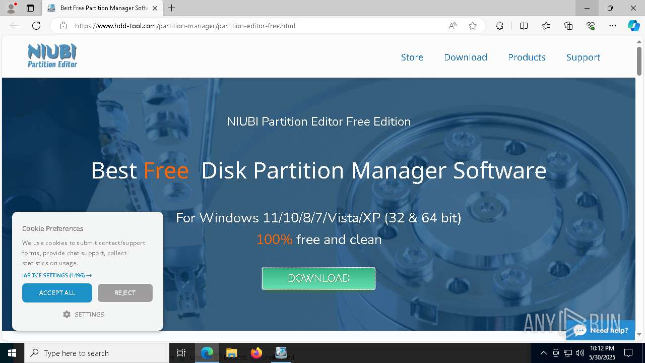Open the volume speaker tray icon
Image resolution: width=645 pixels, height=363 pixels.
coord(579,353)
